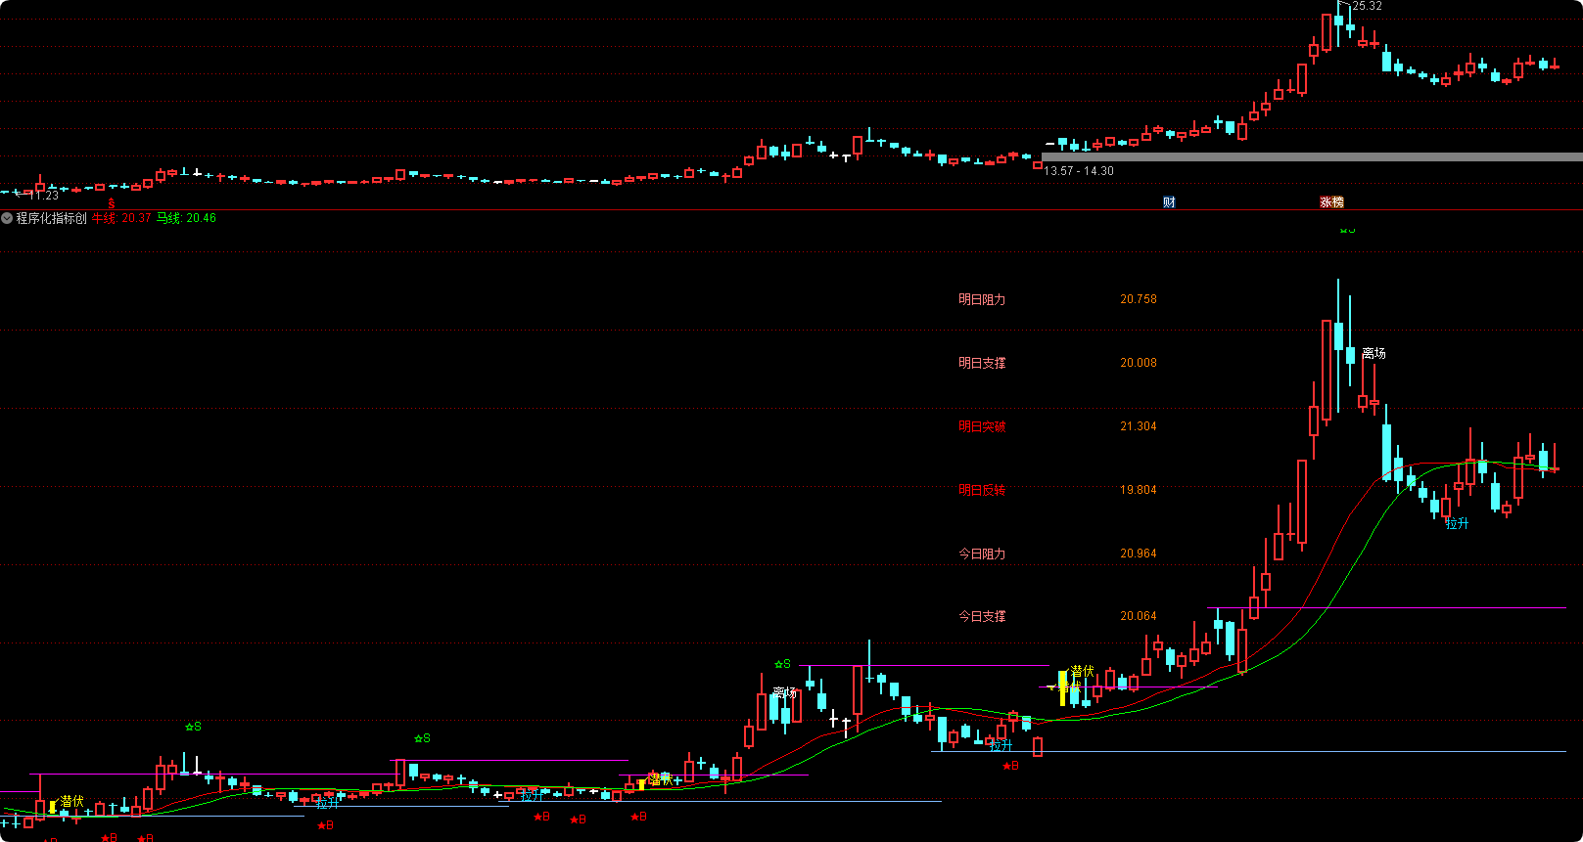
Task: Click the 程序化指标创 indicator name
Action: point(52,218)
